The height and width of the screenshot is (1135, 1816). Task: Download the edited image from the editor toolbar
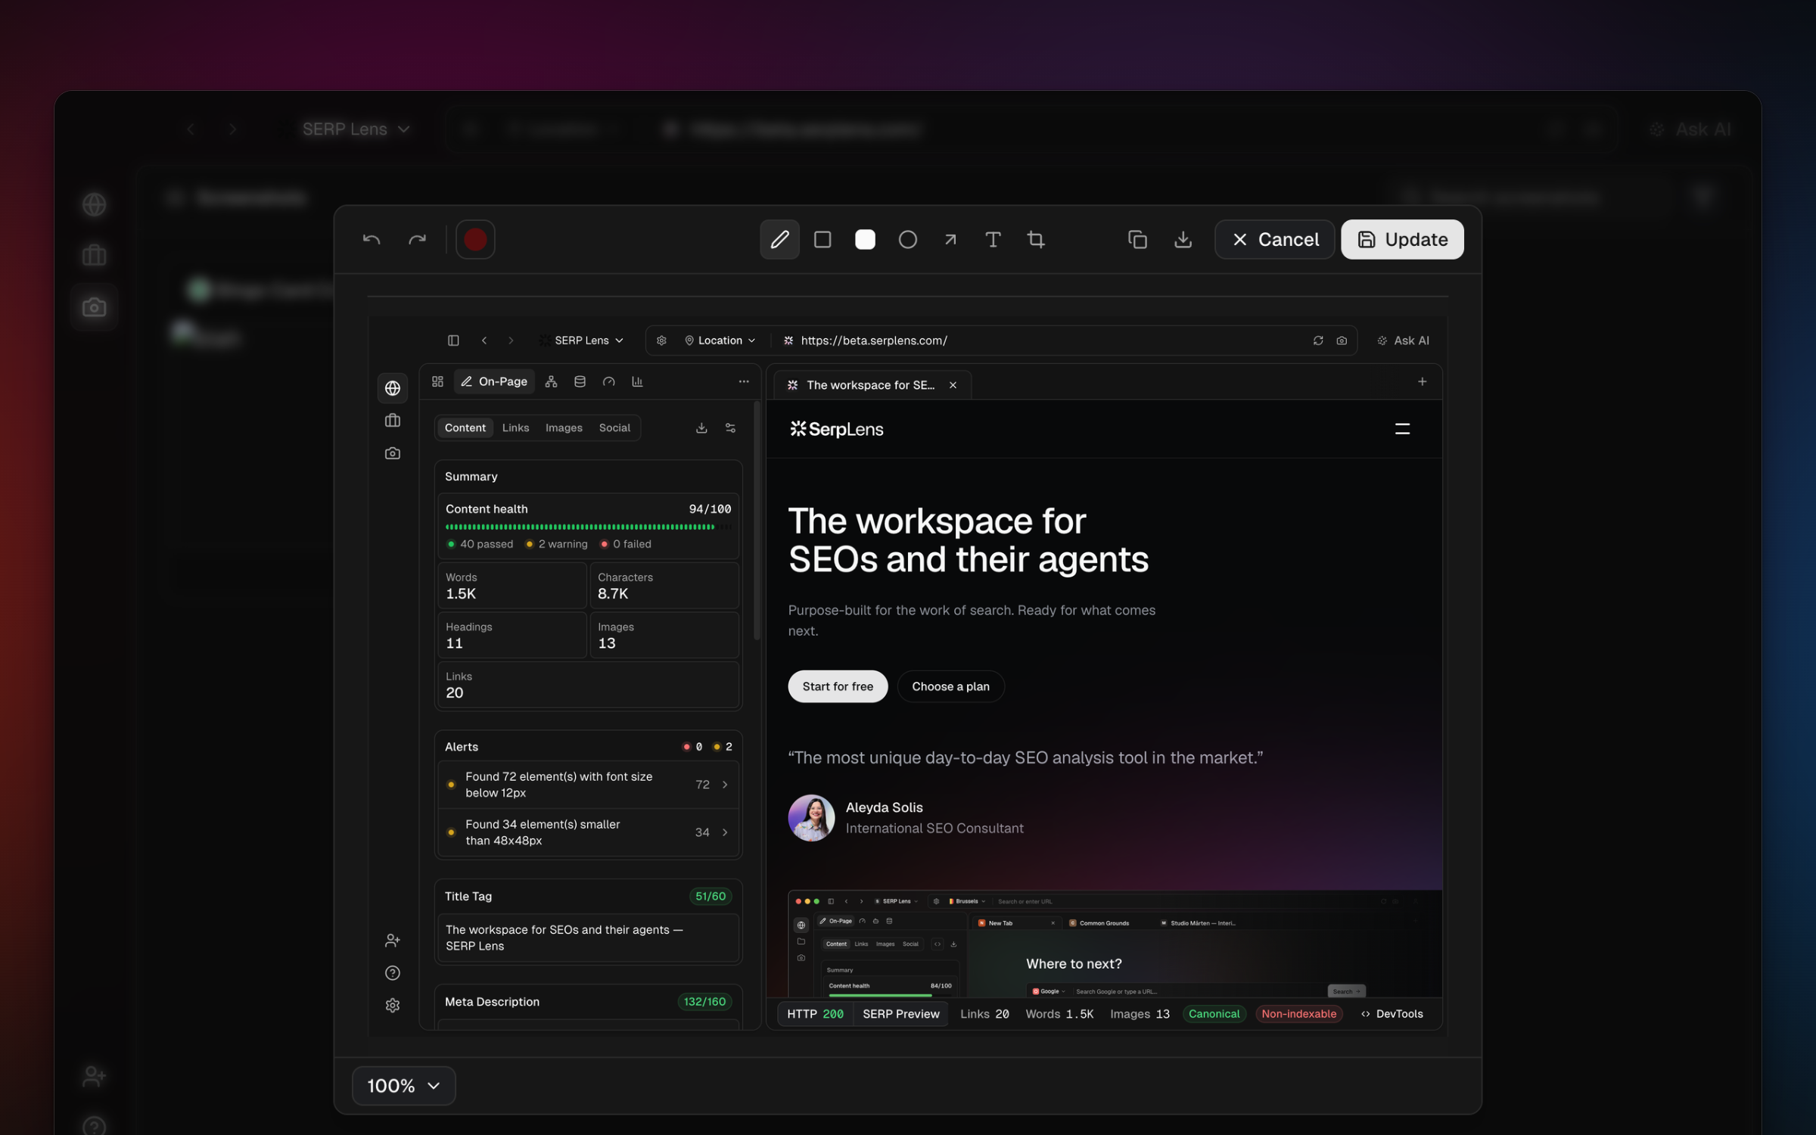pos(1183,240)
